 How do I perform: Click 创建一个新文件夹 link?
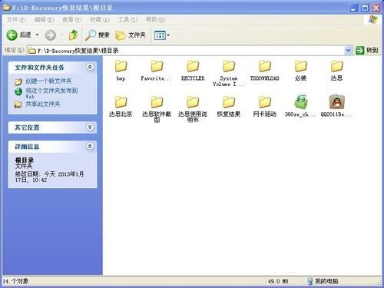(x=48, y=81)
